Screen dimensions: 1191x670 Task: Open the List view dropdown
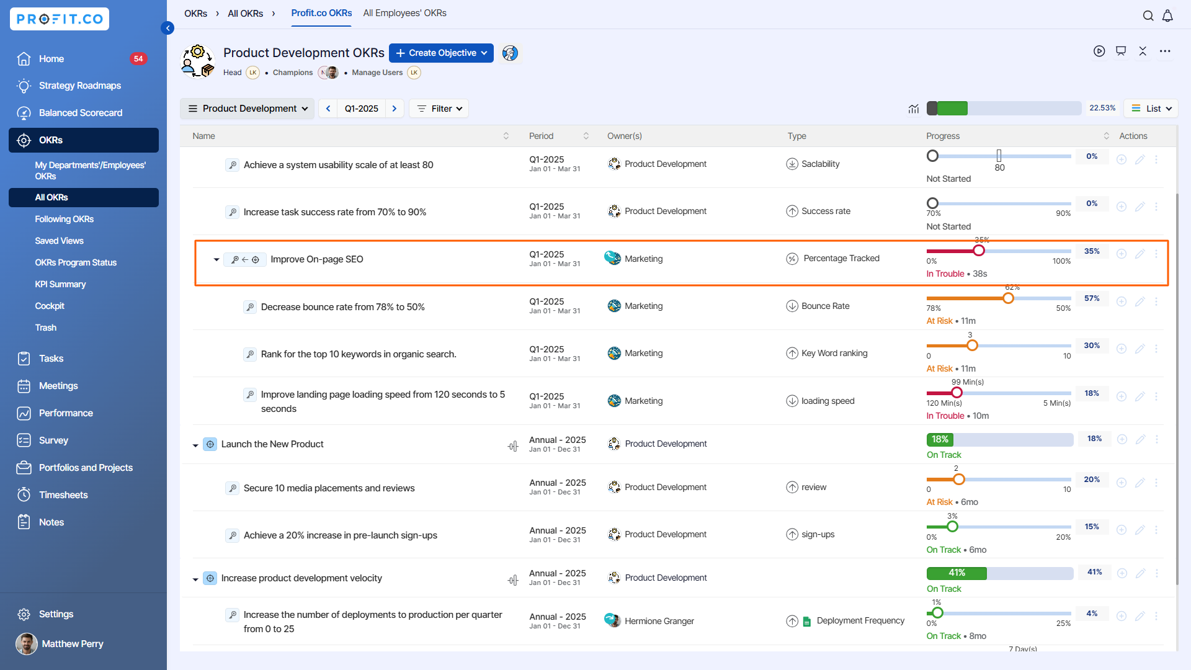pyautogui.click(x=1151, y=109)
